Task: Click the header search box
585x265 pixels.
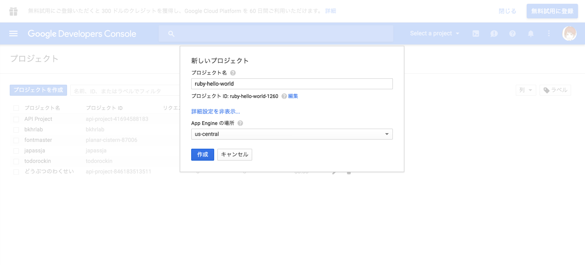Action: (x=276, y=33)
